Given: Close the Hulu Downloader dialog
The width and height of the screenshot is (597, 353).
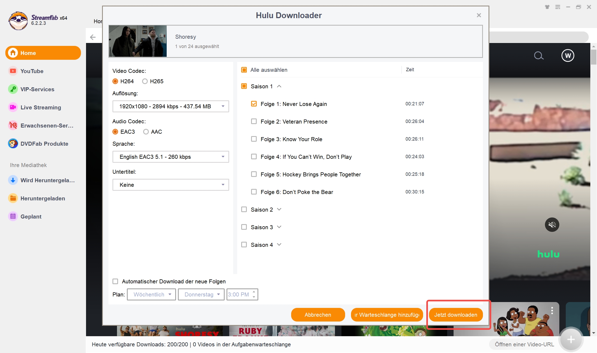Looking at the screenshot, I should (479, 15).
